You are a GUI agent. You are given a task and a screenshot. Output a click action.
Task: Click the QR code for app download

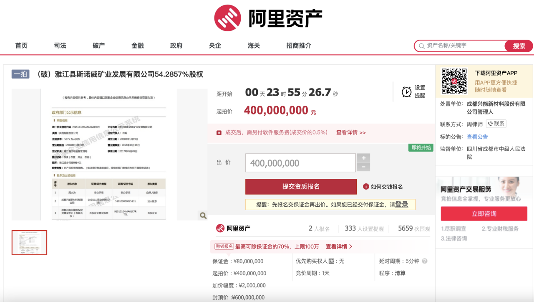(454, 81)
